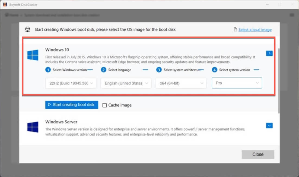This screenshot has width=299, height=177.
Task: Expand the Windows Server section arrow
Action: click(269, 126)
